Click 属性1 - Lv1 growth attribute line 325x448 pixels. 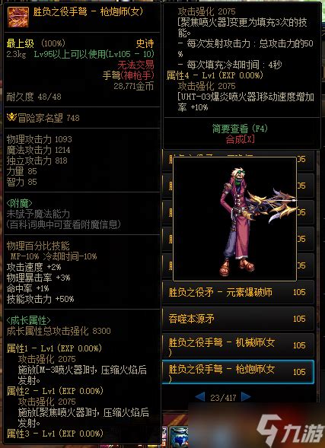[54, 348]
